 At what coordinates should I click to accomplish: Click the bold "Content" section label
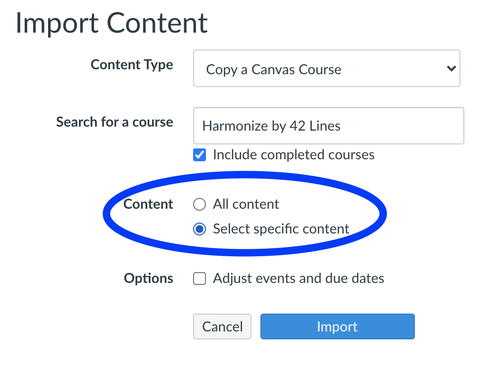[148, 204]
